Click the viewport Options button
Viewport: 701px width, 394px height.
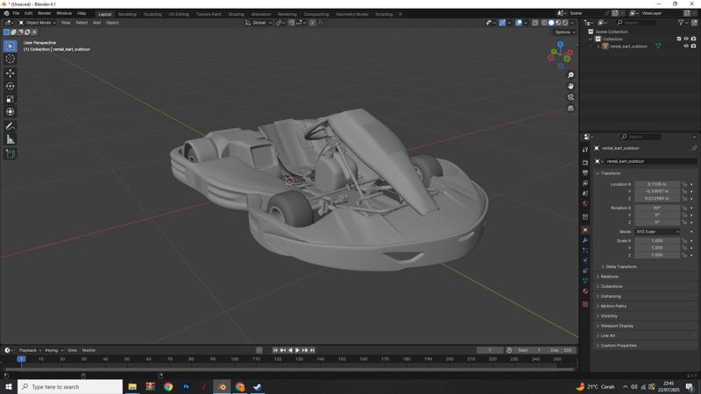click(563, 32)
